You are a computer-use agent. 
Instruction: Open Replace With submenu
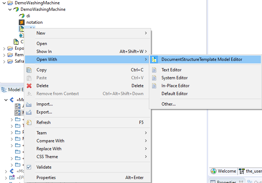click(x=87, y=149)
